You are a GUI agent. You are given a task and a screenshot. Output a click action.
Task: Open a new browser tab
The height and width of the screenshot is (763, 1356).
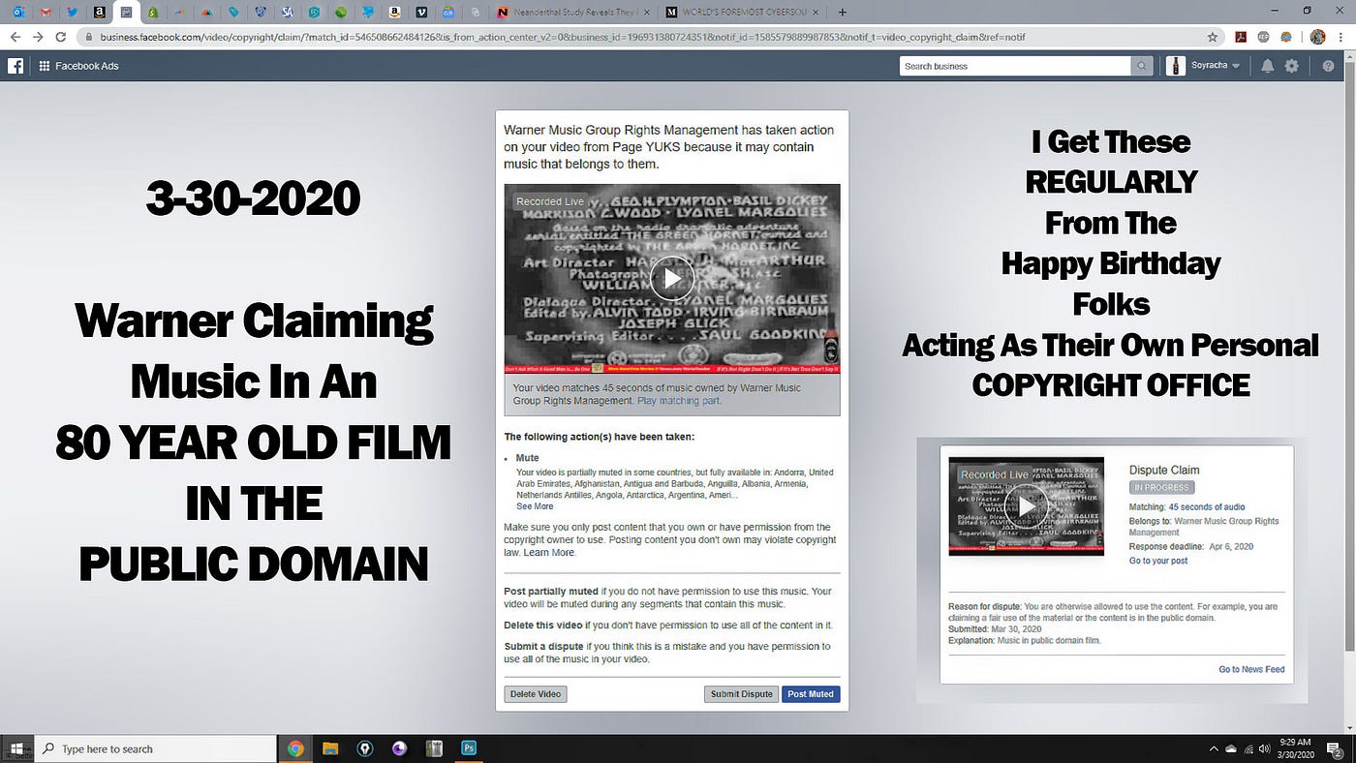tap(842, 13)
